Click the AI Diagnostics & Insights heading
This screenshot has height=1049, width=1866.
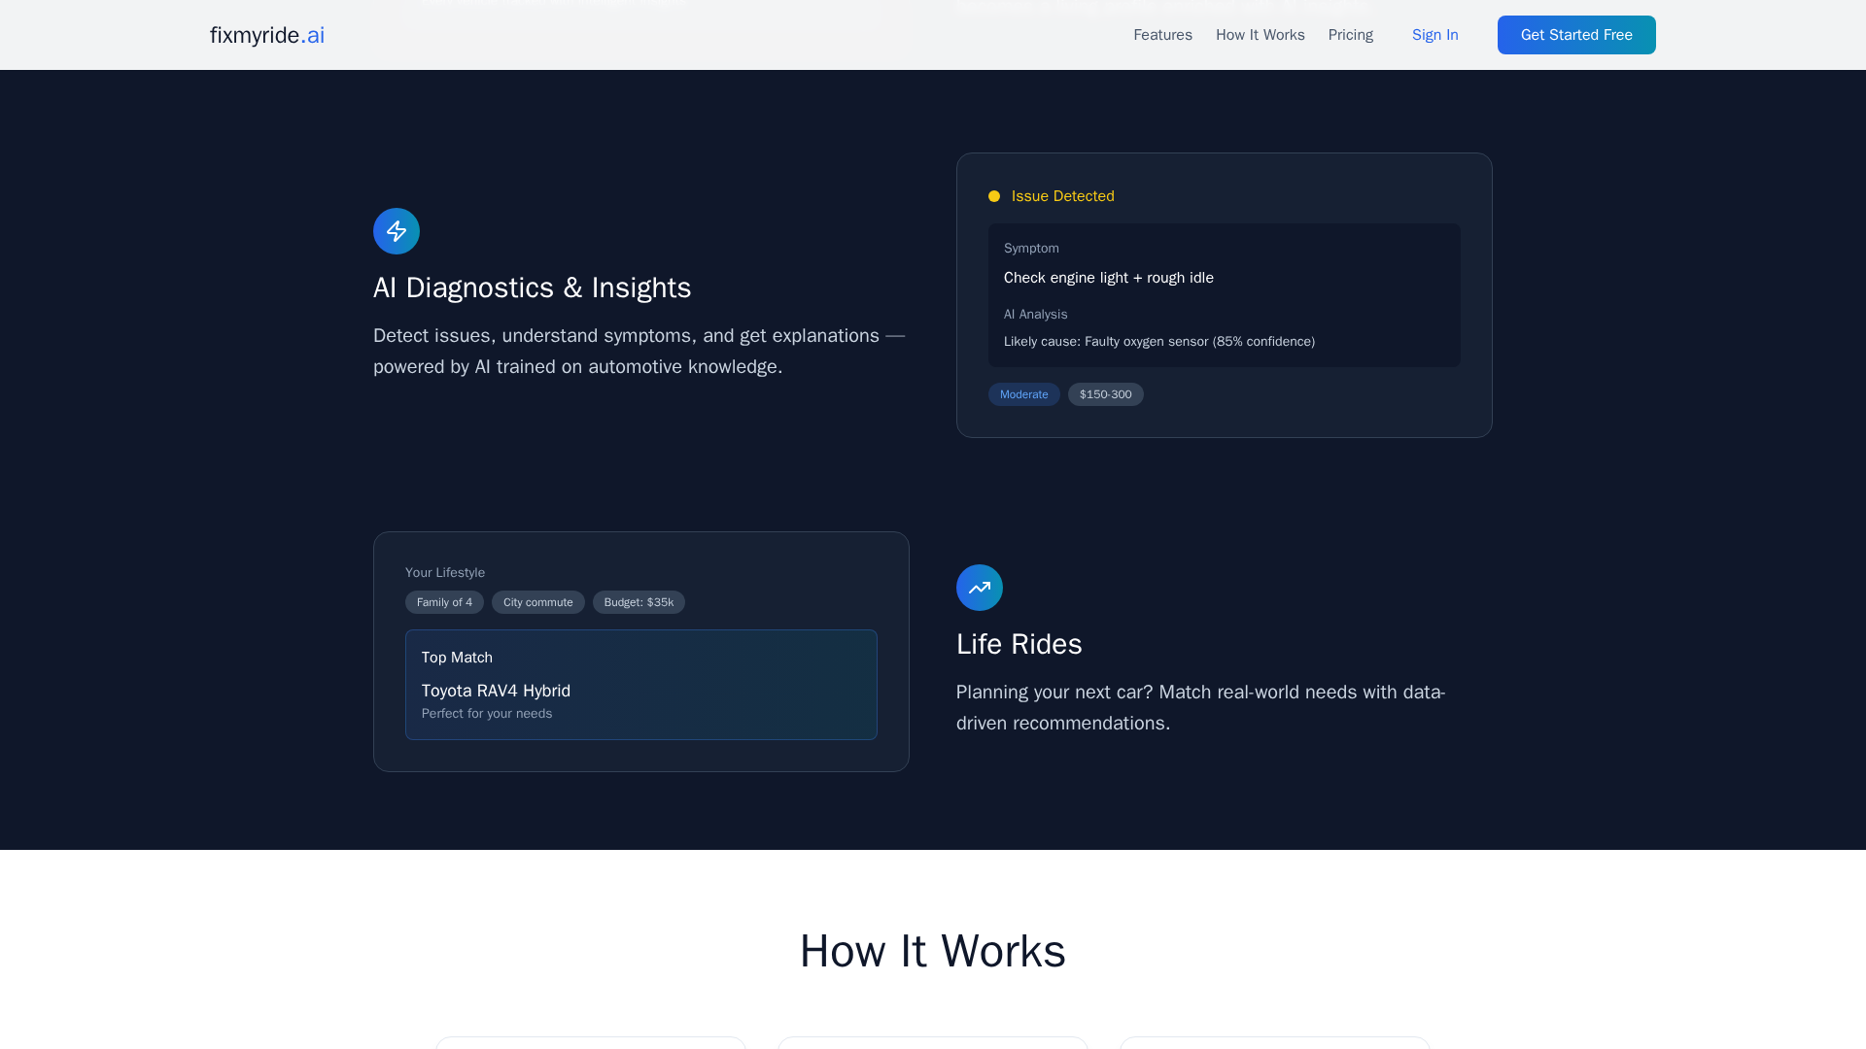coord(532,288)
